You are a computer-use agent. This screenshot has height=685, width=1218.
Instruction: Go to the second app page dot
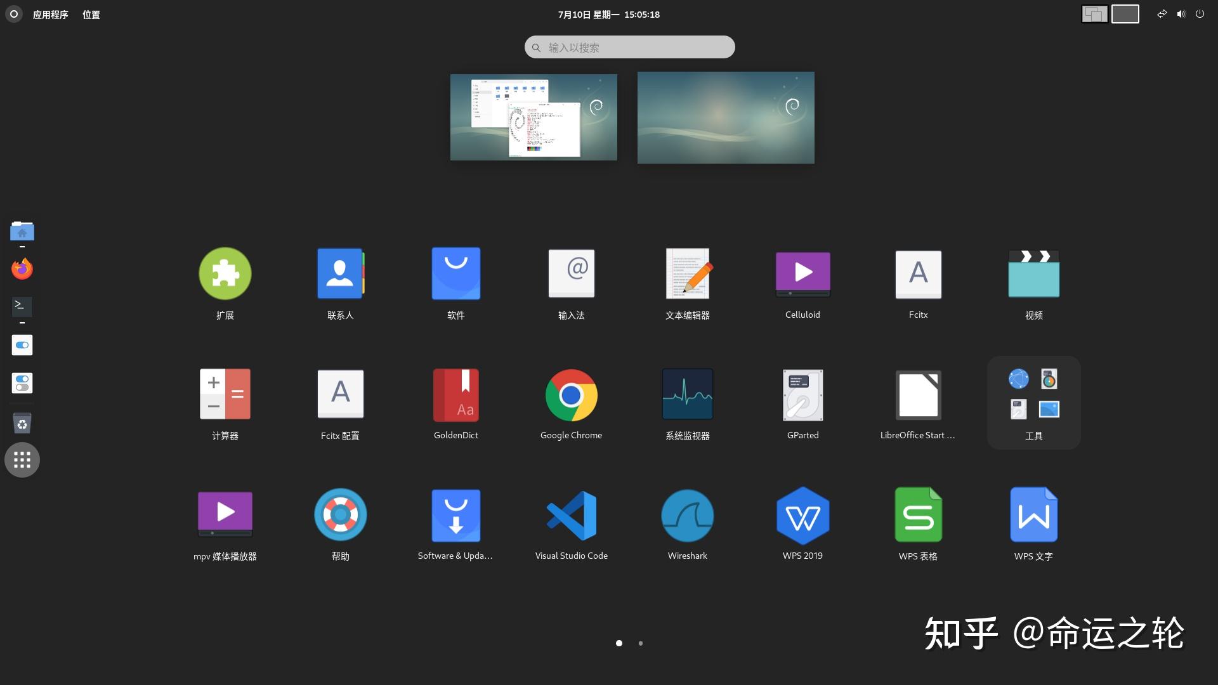641,643
